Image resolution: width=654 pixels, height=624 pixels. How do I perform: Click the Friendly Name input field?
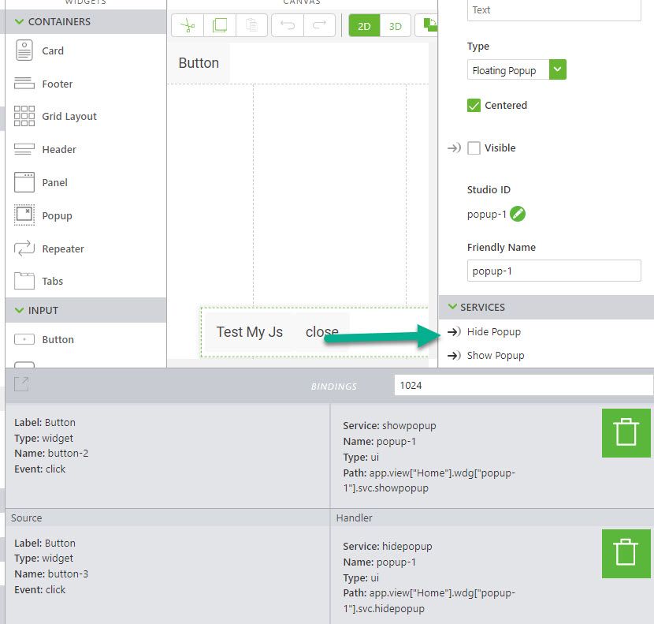(x=554, y=271)
